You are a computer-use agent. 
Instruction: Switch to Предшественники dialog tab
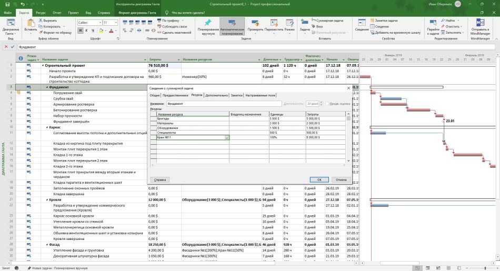(175, 95)
